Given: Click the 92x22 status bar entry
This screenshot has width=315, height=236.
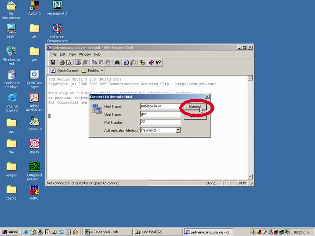Looking at the screenshot, I should (x=214, y=183).
